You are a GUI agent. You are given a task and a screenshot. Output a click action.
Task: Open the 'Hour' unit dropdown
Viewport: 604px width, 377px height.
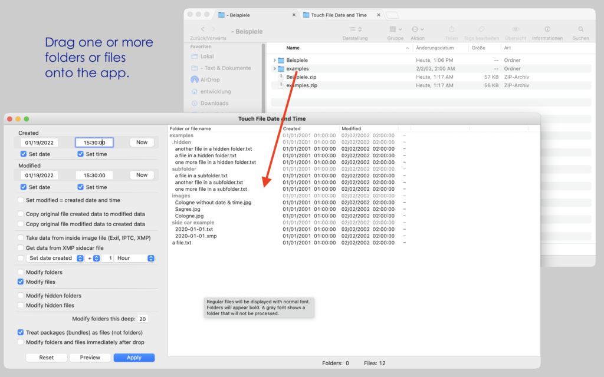point(134,258)
